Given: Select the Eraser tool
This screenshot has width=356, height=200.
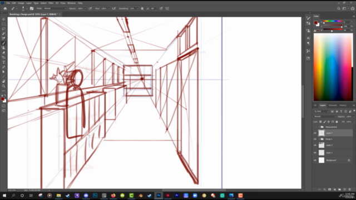Looking at the screenshot, I should point(4,53).
